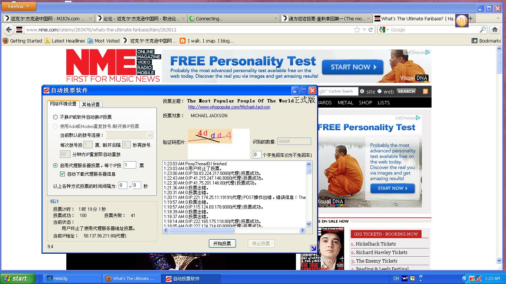The image size is (506, 284).
Task: Click the orange RSS feed icon
Action: [425, 91]
